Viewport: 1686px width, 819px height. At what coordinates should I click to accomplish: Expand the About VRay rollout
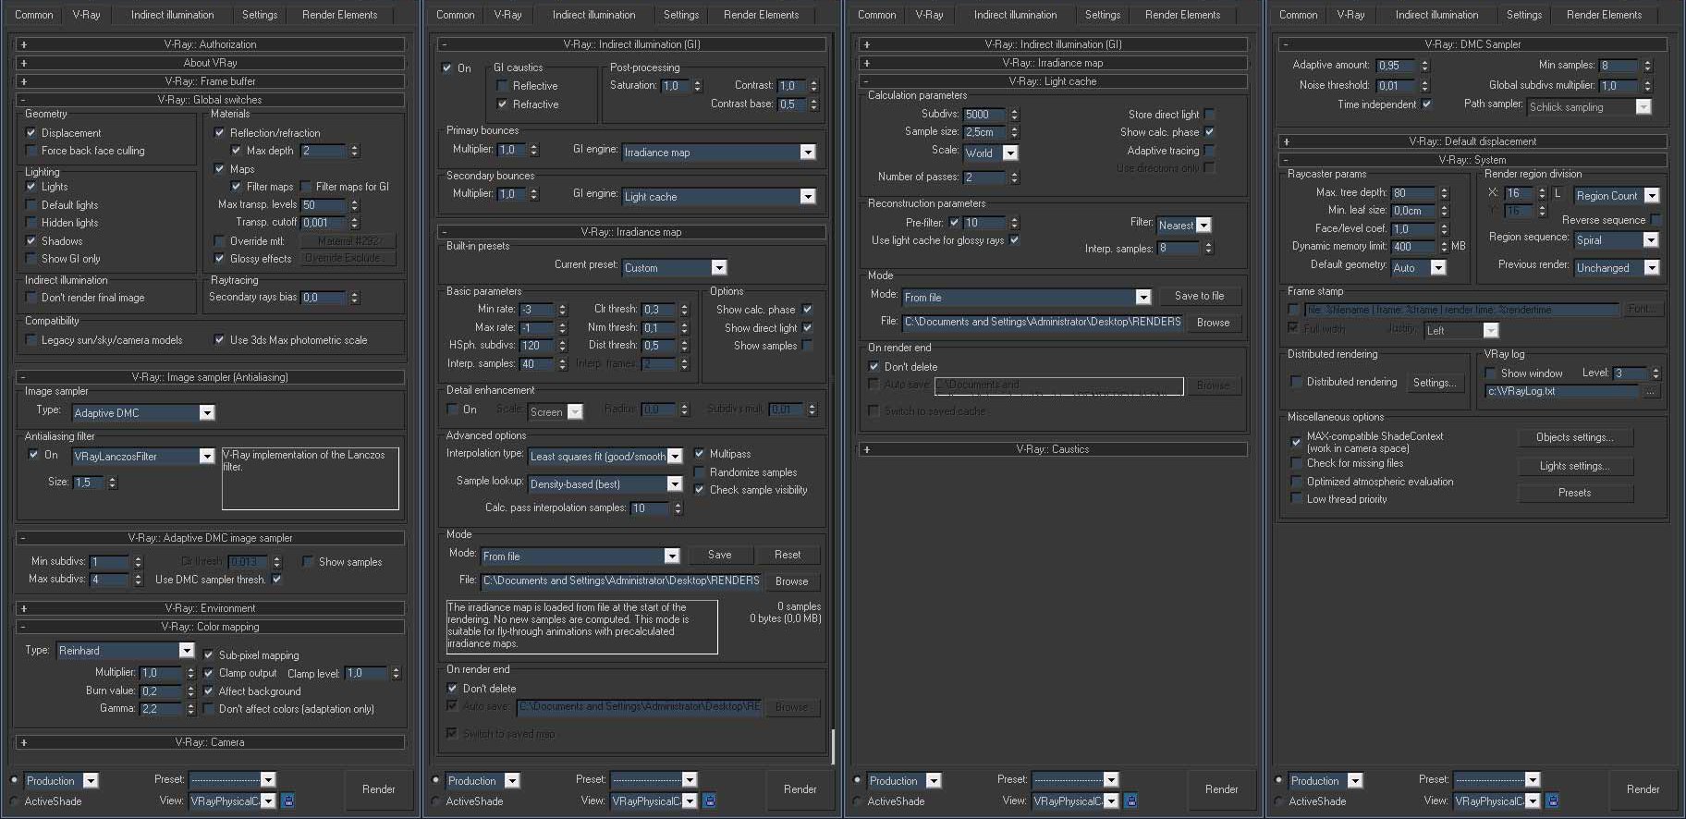(211, 63)
